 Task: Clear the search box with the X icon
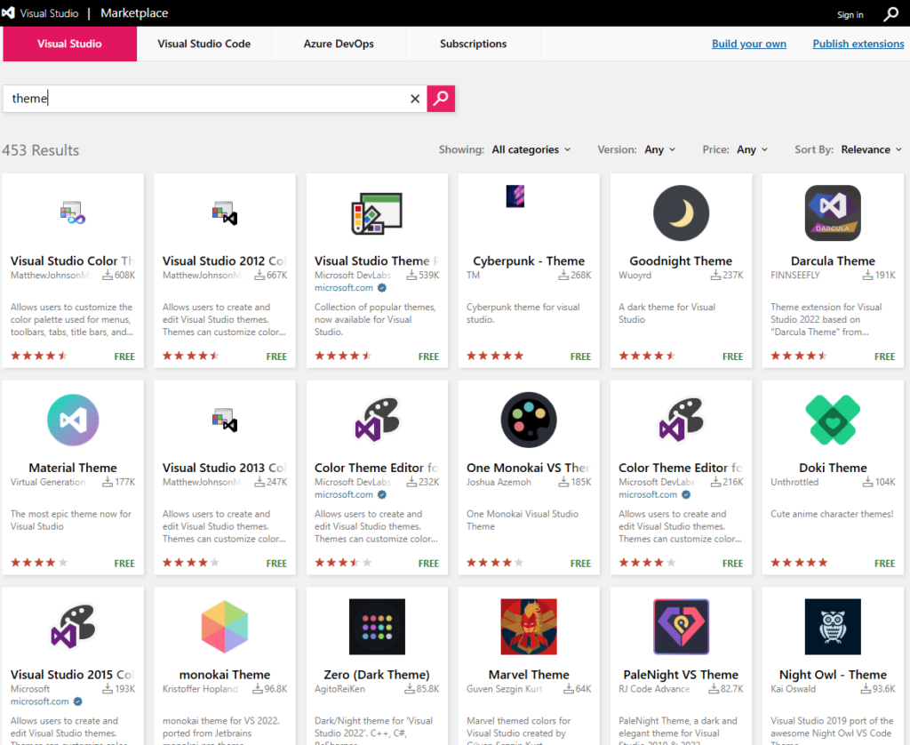click(415, 99)
